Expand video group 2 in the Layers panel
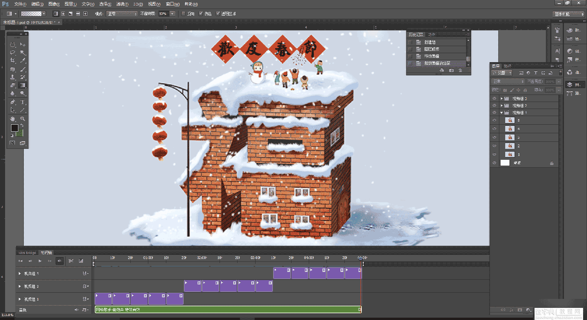The height and width of the screenshot is (320, 587). [x=502, y=105]
